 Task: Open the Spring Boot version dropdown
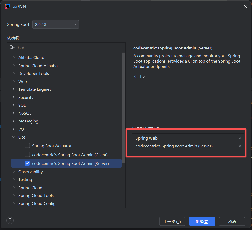point(55,25)
